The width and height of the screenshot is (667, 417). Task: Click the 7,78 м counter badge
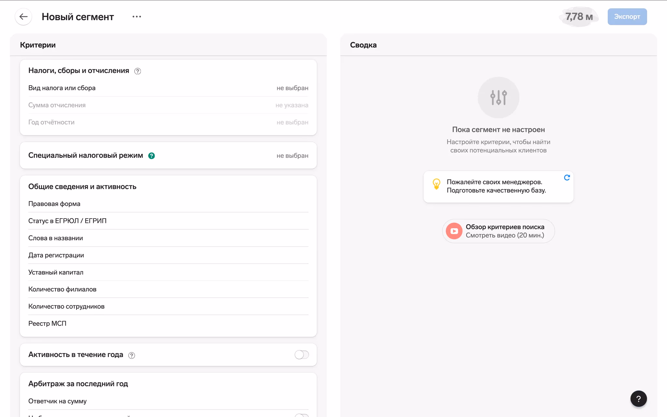(x=579, y=17)
